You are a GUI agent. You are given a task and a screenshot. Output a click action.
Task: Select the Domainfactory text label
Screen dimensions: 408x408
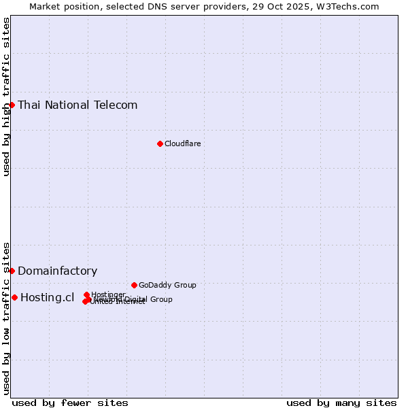click(57, 271)
